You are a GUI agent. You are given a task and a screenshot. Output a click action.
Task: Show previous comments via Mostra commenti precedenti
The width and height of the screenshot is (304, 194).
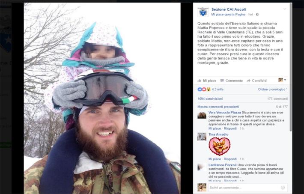coord(218,107)
